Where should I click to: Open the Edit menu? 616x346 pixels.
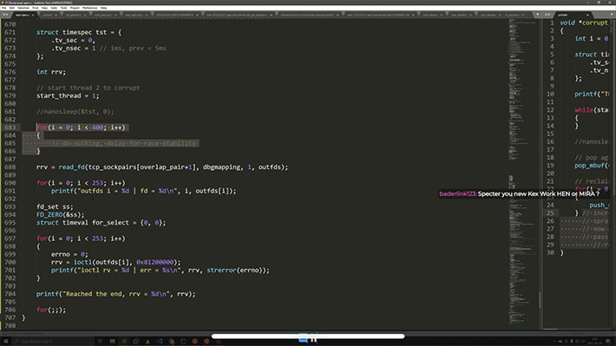[x=12, y=8]
